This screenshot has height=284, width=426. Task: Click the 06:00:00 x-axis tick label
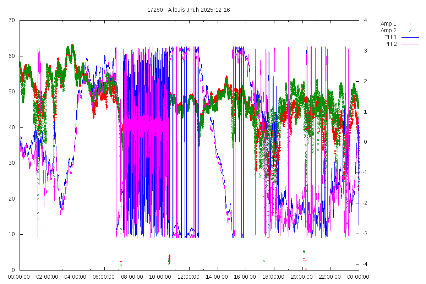pos(104,277)
